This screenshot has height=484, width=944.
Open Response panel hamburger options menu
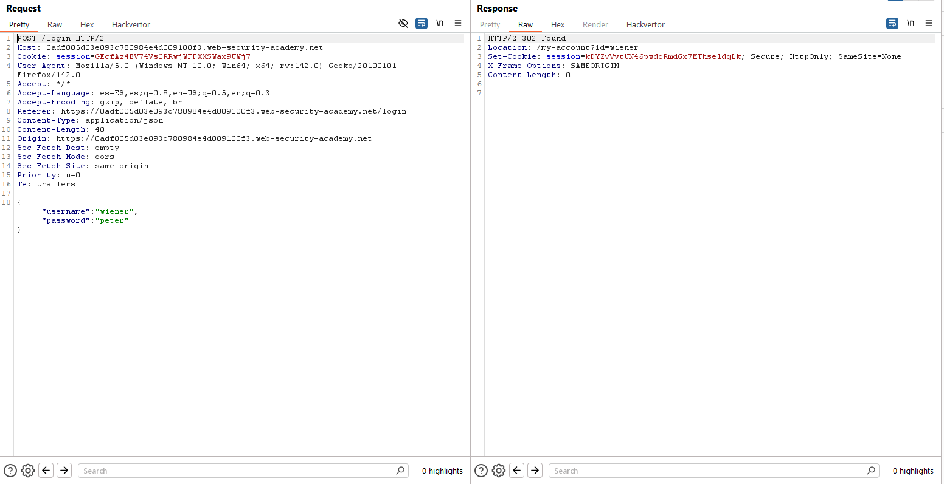929,23
